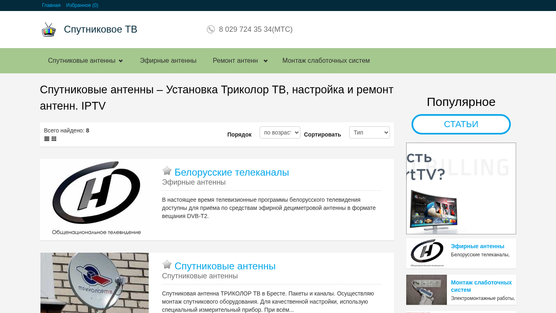Click the curved TV banner advertisement
This screenshot has width=556, height=313.
[x=461, y=188]
